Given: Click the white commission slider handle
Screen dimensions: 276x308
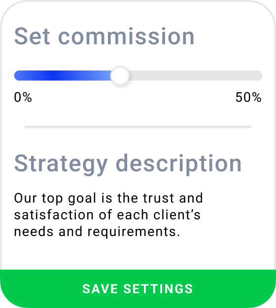Looking at the screenshot, I should click(120, 76).
